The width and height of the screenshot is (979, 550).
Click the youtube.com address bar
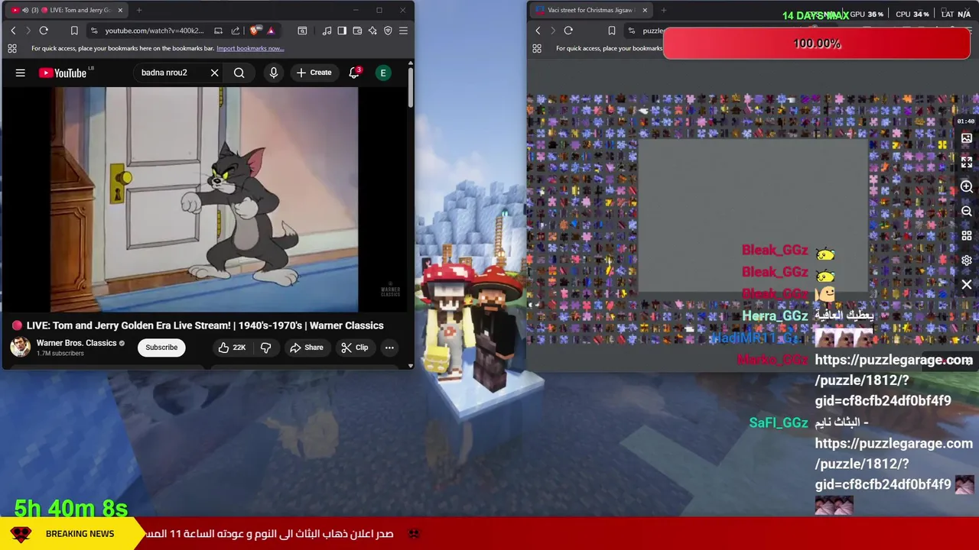click(x=154, y=31)
